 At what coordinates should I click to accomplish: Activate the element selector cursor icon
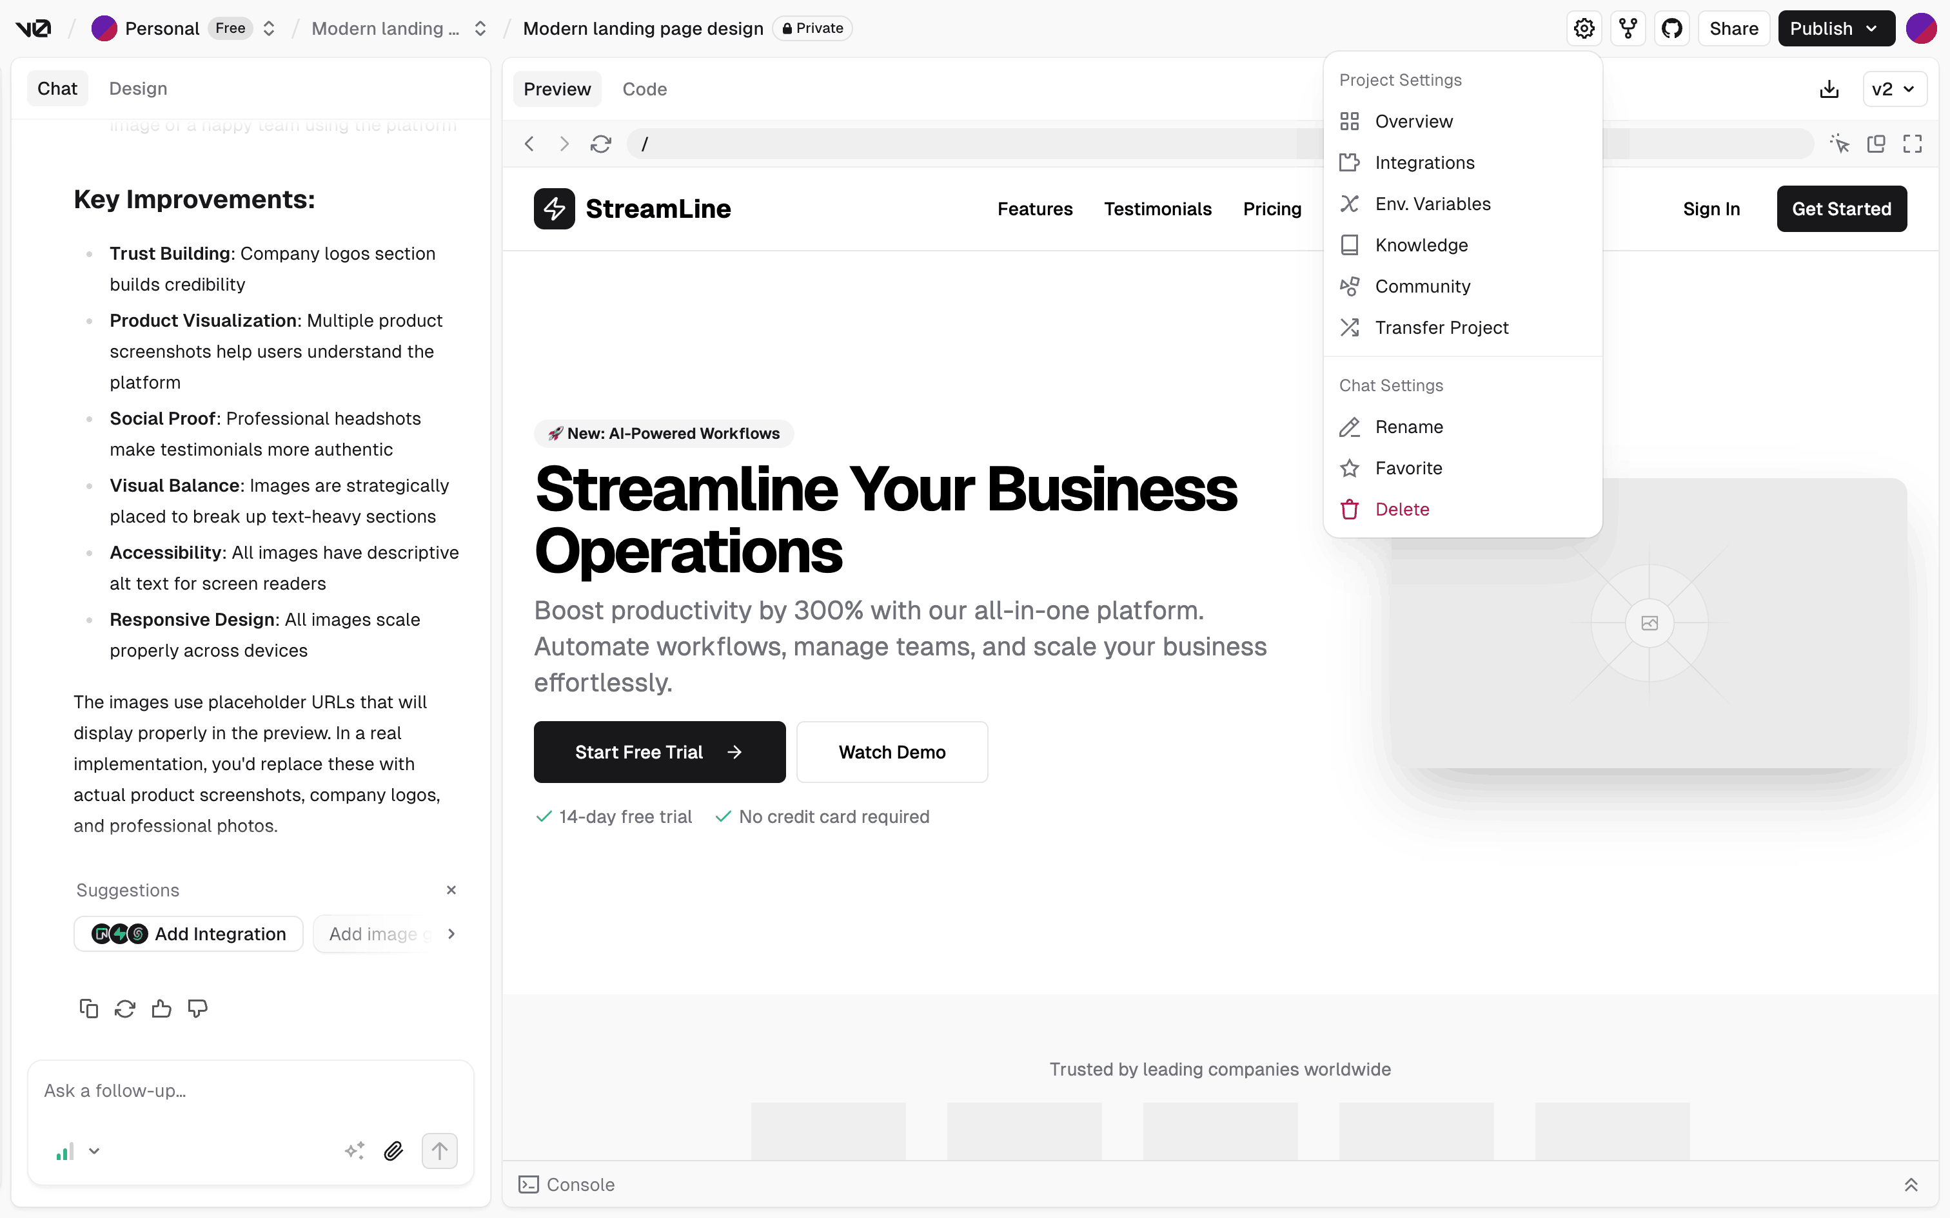point(1839,144)
